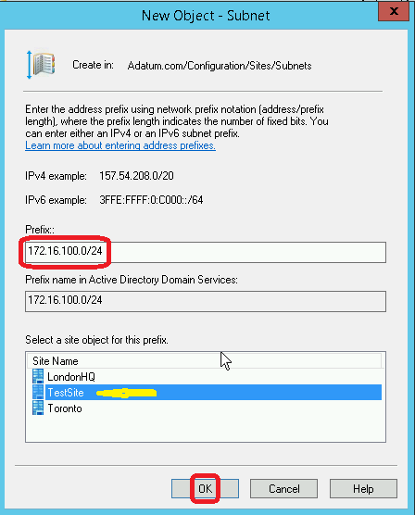Click the New Object - Subnet title bar
Viewport: 415px width, 515px height.
tap(206, 16)
